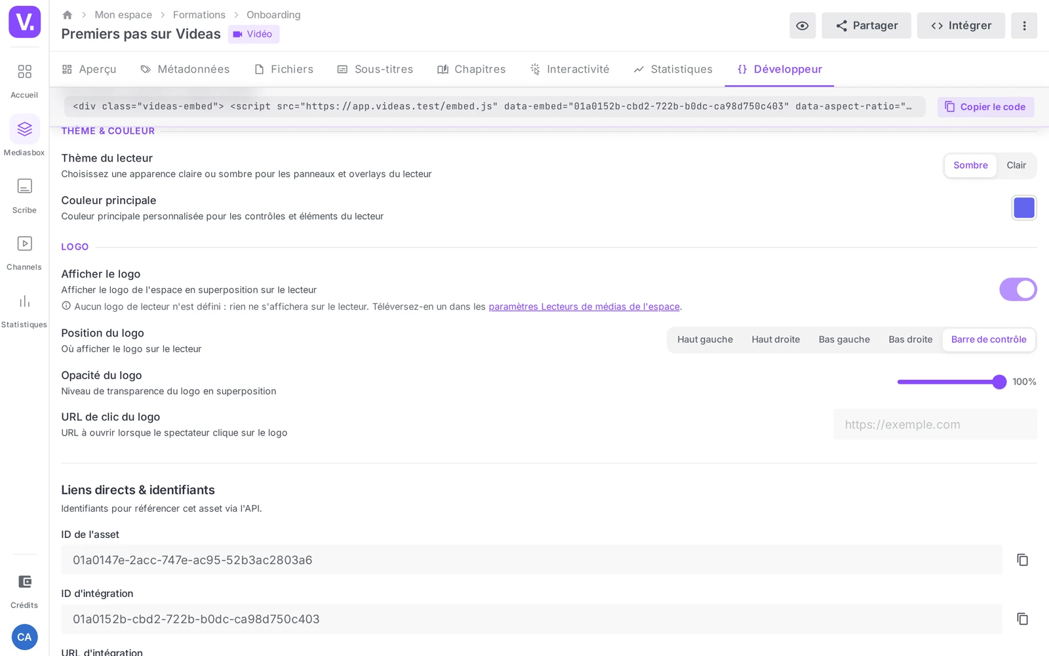Set logo position to Barre de contrôle

tap(989, 340)
